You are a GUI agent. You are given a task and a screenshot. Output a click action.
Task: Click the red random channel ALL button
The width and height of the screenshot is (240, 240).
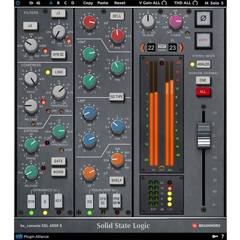(x=203, y=92)
